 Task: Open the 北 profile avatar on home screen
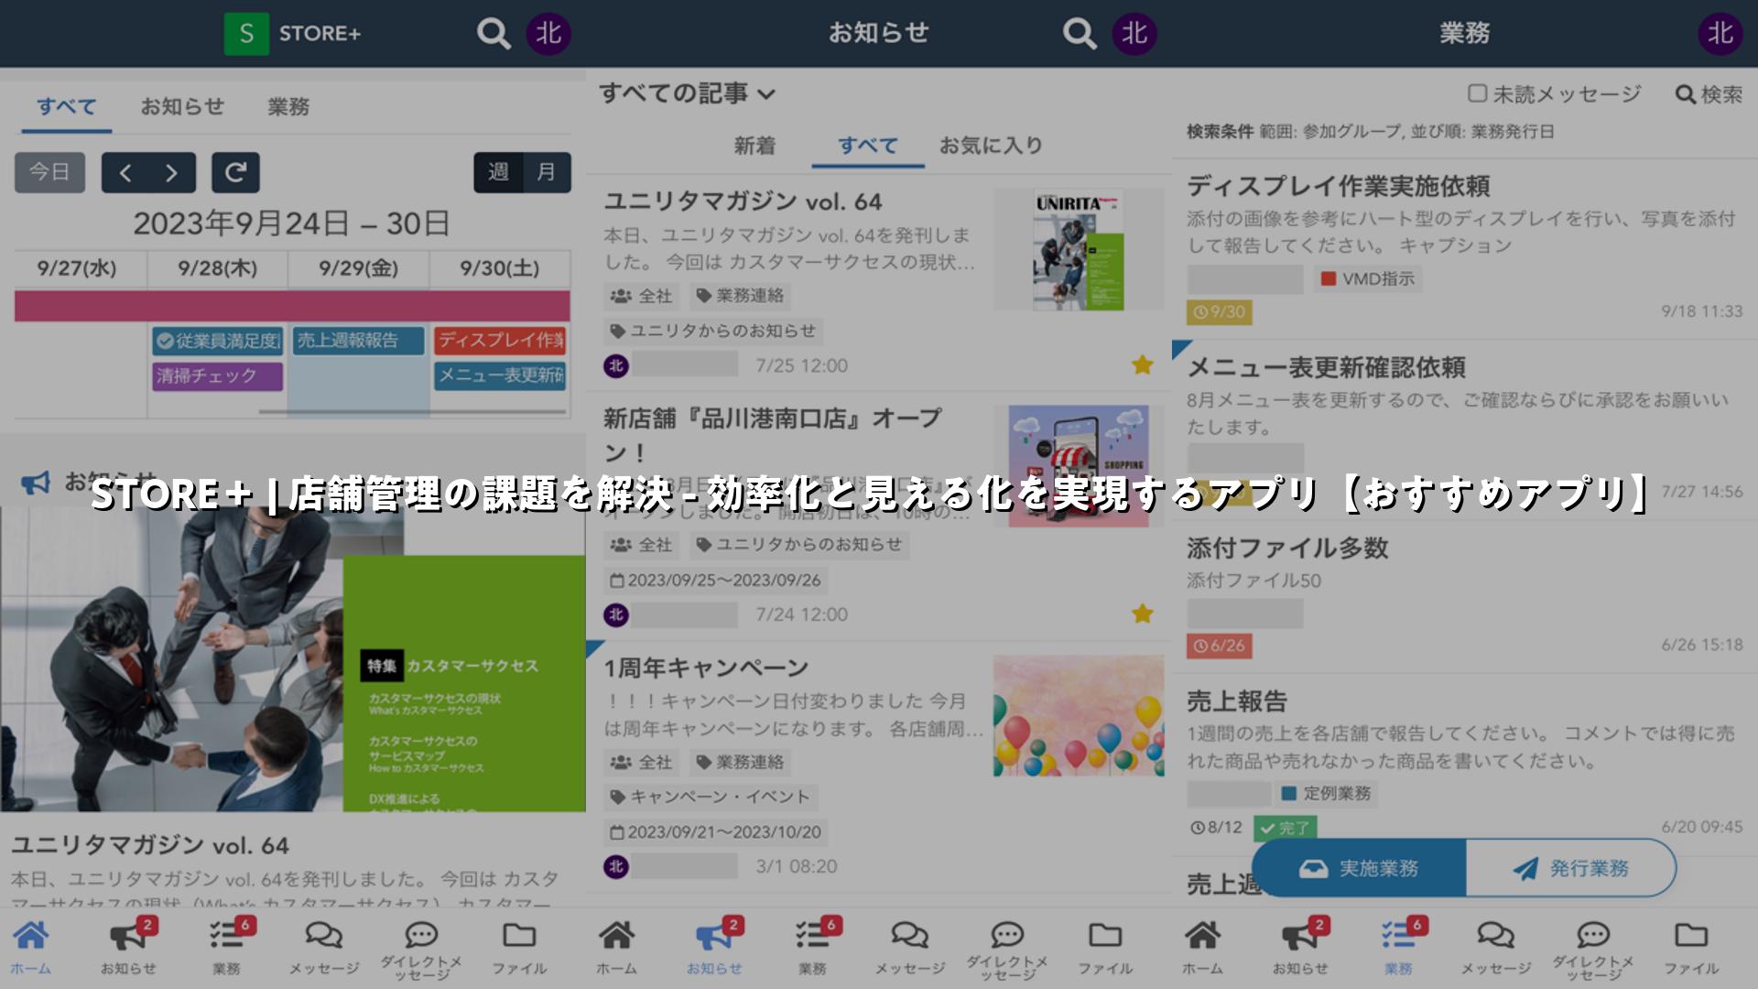pyautogui.click(x=548, y=34)
